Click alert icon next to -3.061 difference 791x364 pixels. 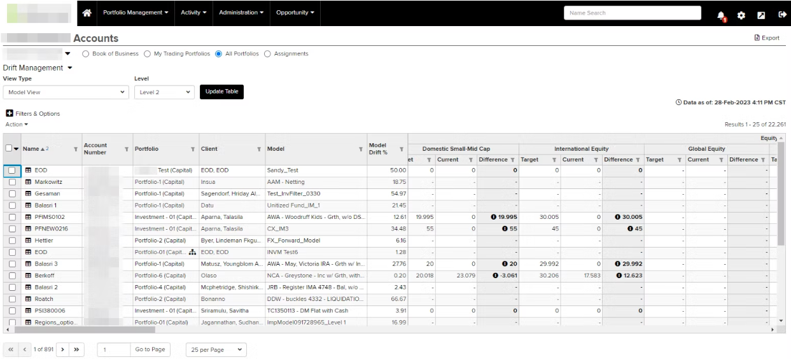point(495,276)
